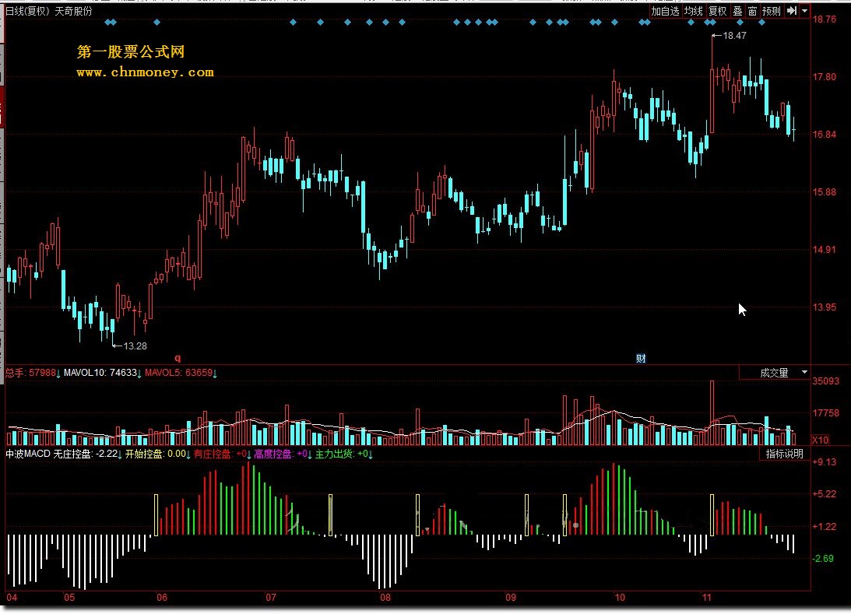
Task: Click the 天奇股份 stock name
Action: 73,11
